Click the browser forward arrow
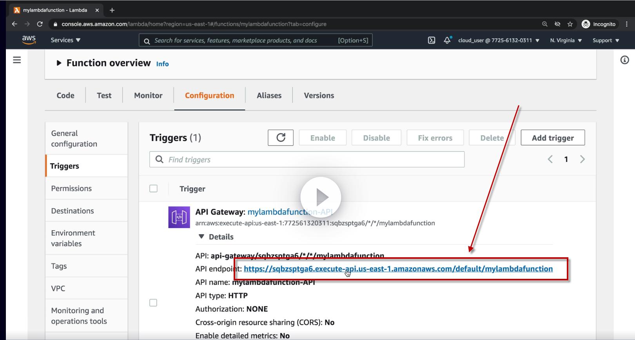Viewport: 635px width, 340px height. 27,24
